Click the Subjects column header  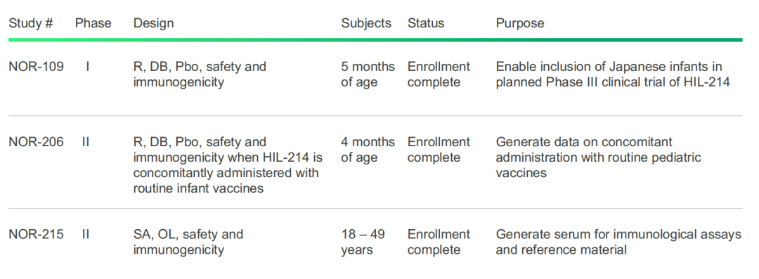click(366, 23)
